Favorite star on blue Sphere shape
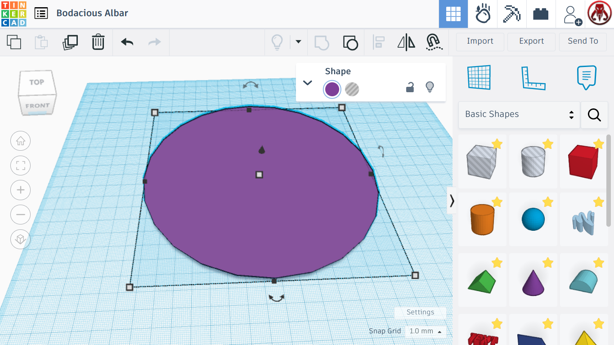This screenshot has height=345, width=614. pyautogui.click(x=548, y=202)
